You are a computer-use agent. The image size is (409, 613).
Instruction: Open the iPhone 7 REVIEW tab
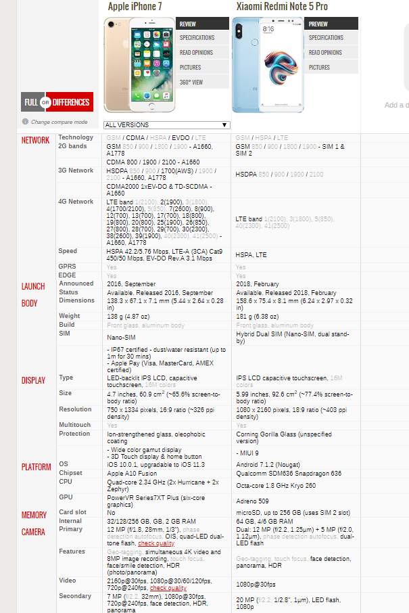point(202,24)
